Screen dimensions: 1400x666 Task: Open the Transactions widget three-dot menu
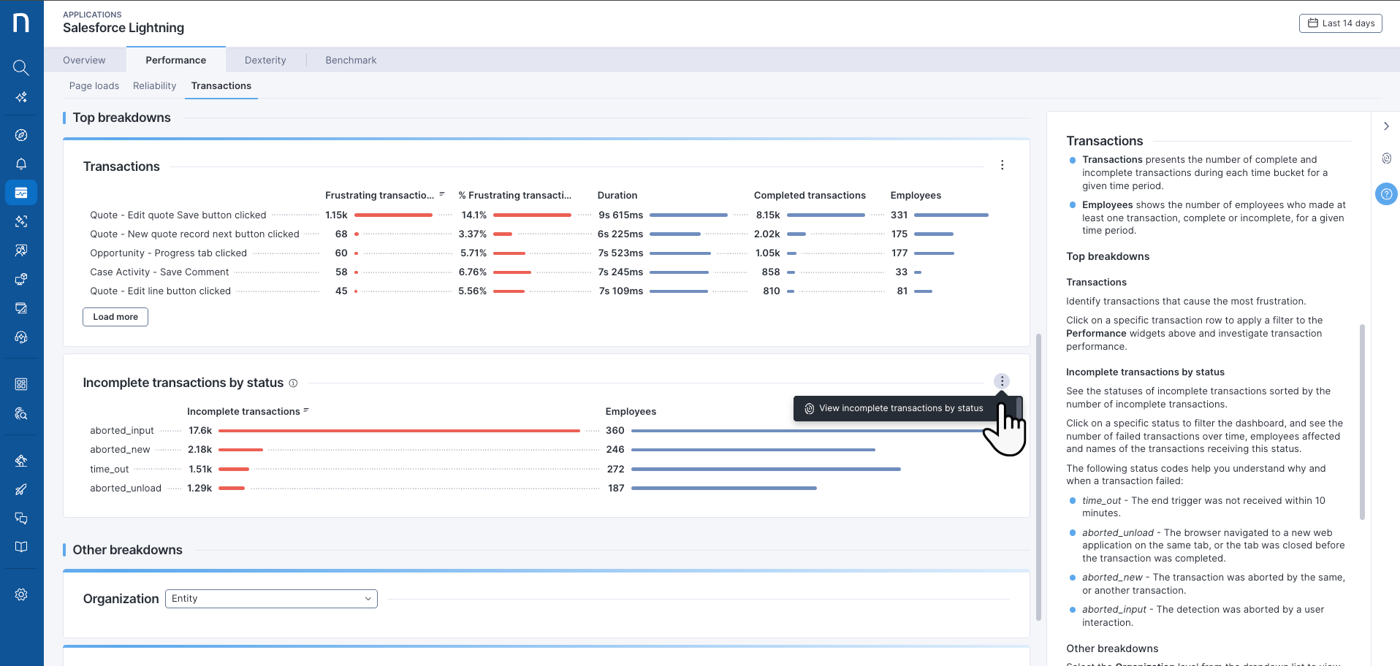pyautogui.click(x=1002, y=166)
